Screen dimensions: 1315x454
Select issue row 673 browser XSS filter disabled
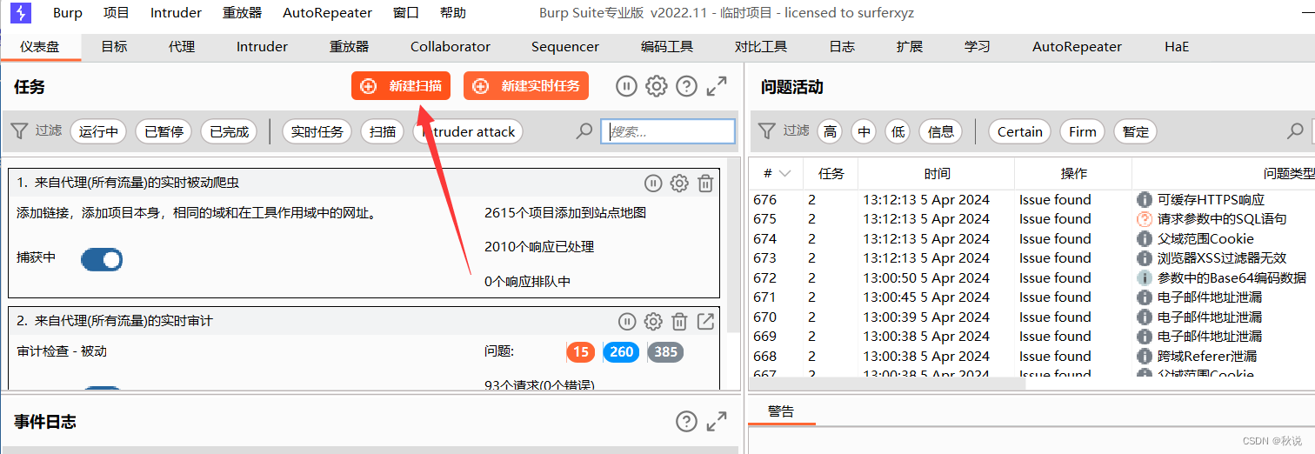click(1031, 258)
